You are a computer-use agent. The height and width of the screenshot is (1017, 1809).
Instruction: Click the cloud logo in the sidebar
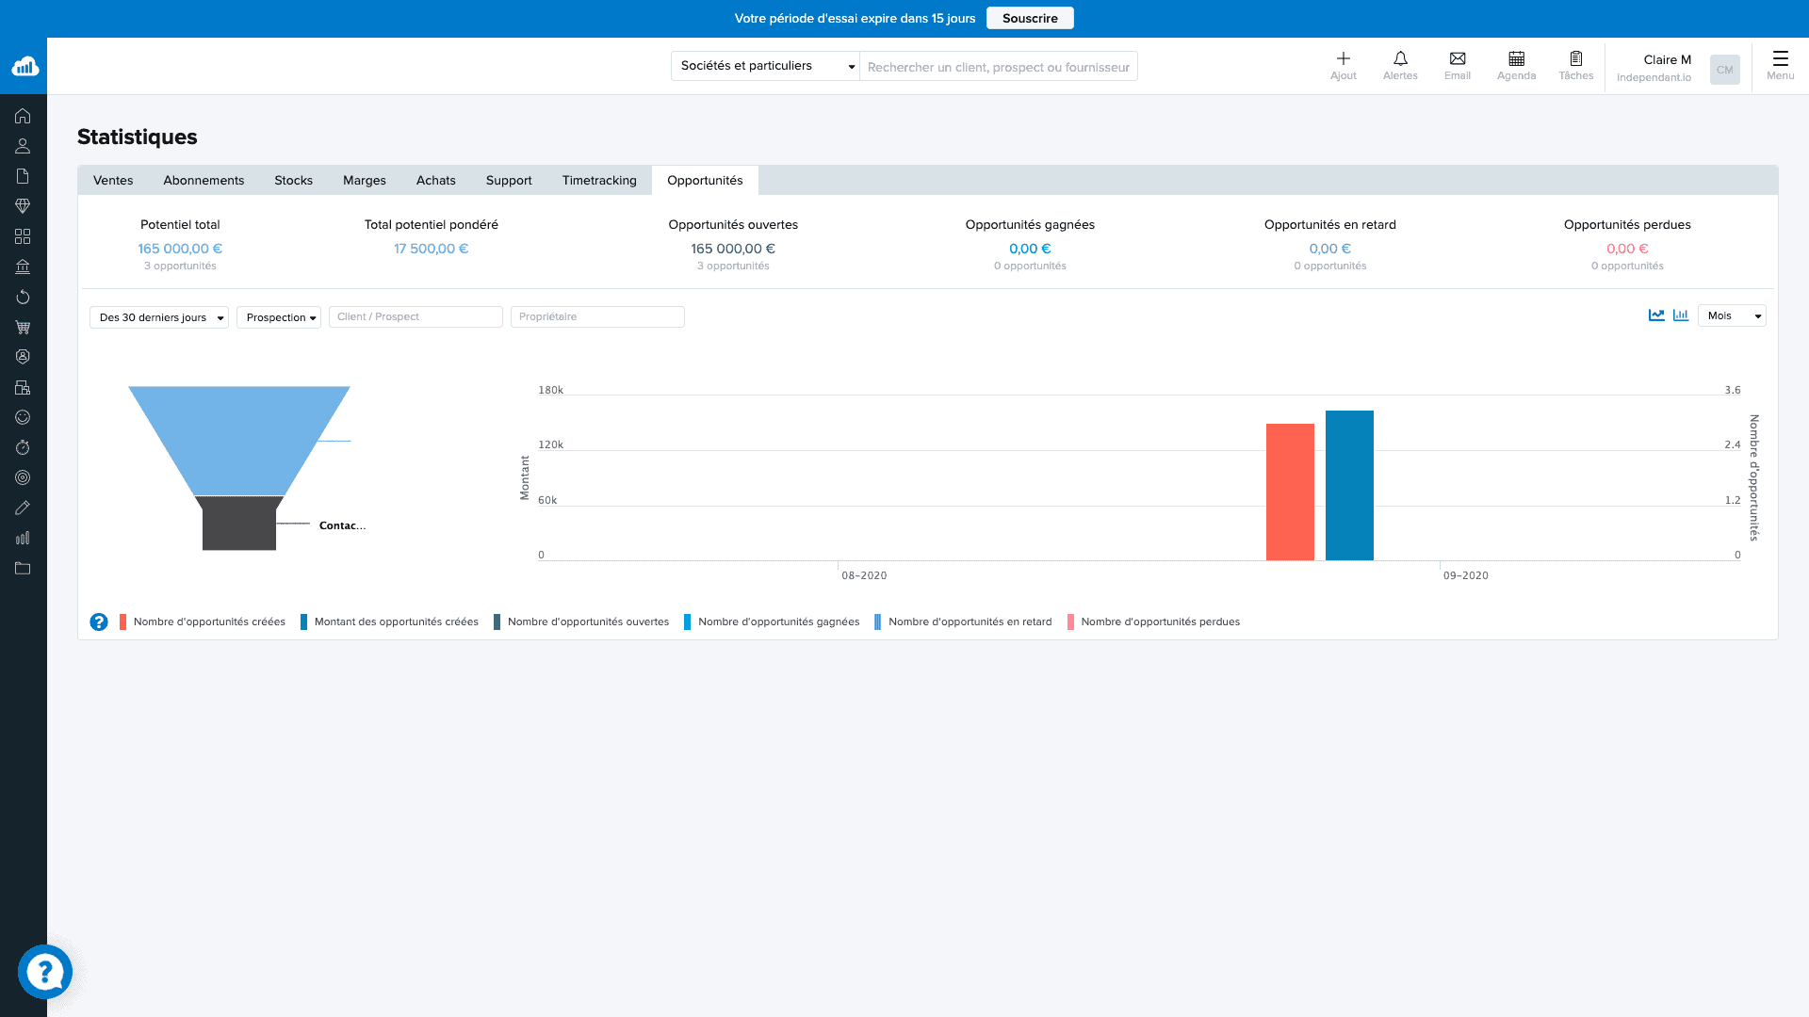tap(24, 66)
